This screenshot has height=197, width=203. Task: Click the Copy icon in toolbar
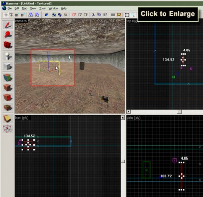tap(99, 15)
